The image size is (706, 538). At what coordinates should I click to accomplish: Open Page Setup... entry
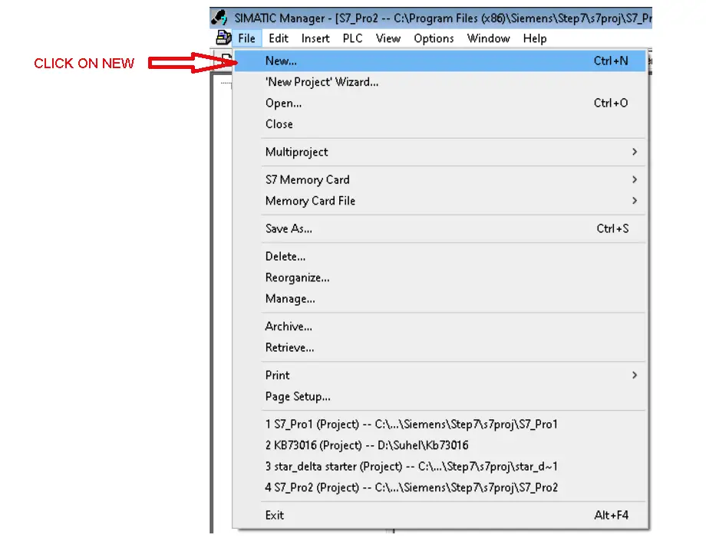point(440,396)
